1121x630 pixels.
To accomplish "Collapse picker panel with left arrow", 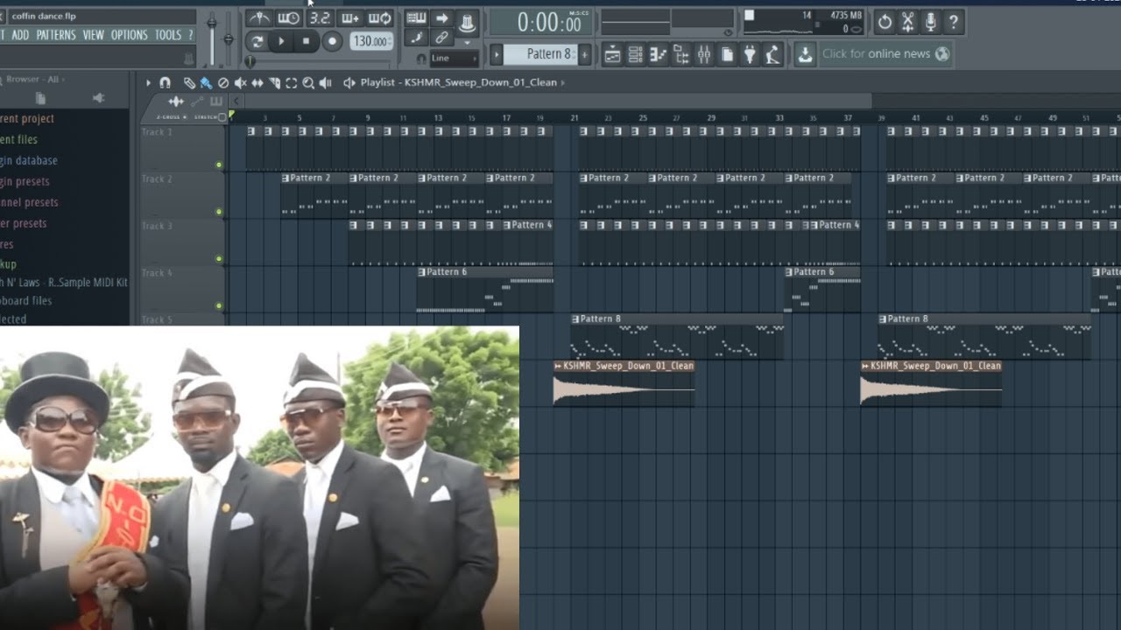I will pos(236,101).
